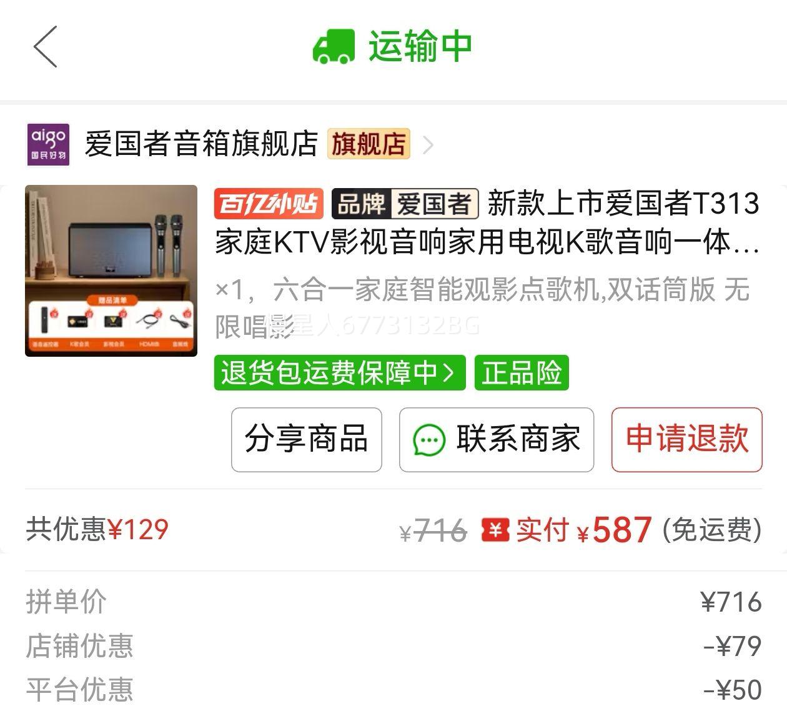Click the 联系商家 button
The height and width of the screenshot is (711, 787).
tap(497, 439)
